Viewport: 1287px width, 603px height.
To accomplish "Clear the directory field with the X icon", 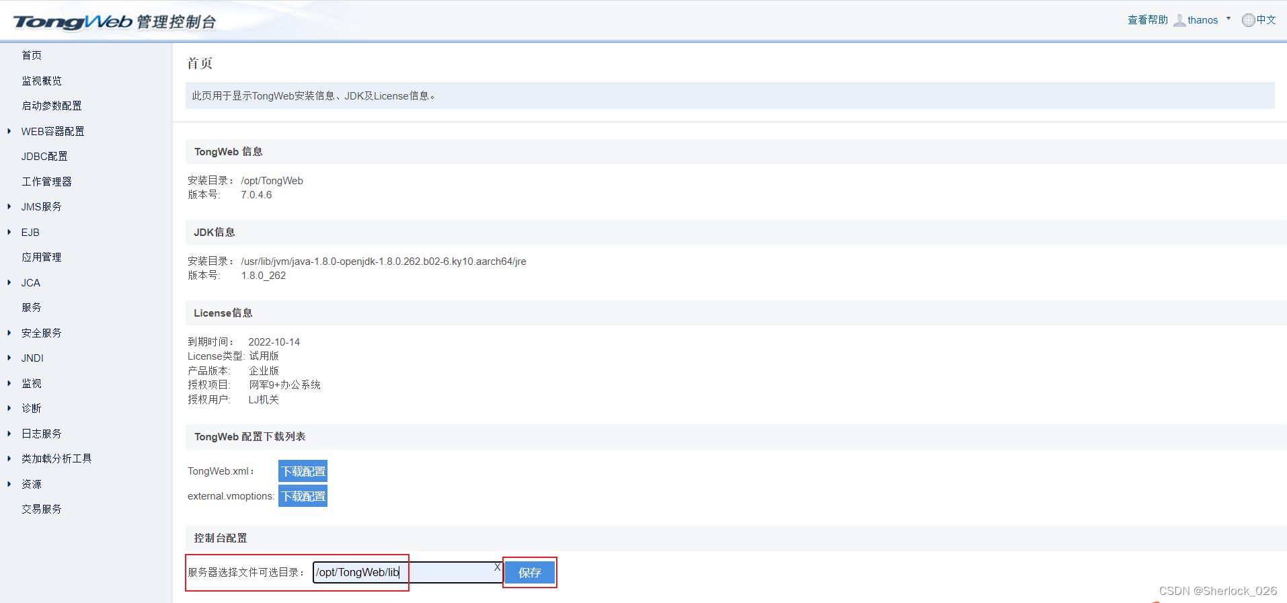I will click(497, 567).
